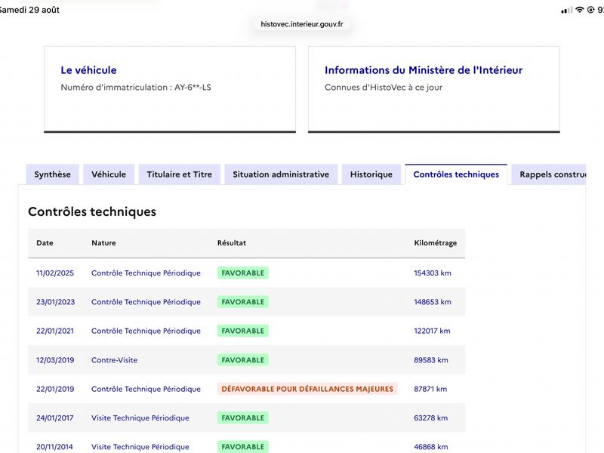
Task: Click the FAVORABLE badge for 11/02/2025
Action: point(243,273)
